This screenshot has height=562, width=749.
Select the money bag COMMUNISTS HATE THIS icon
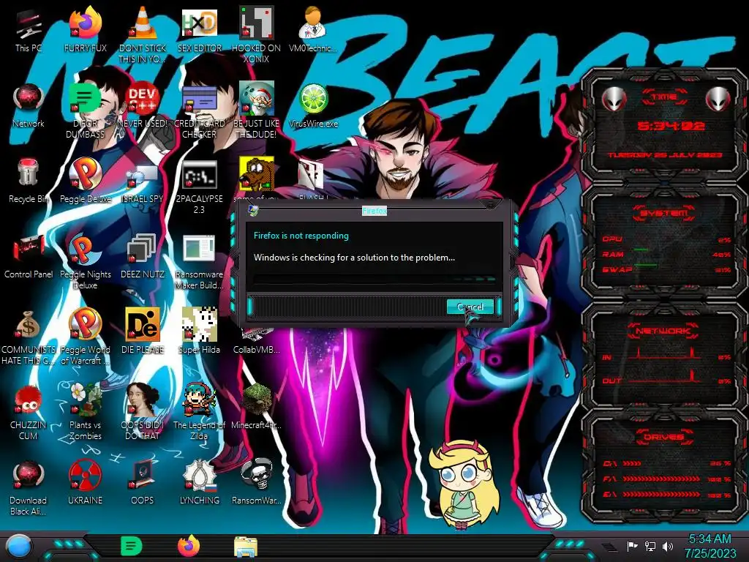(x=29, y=337)
